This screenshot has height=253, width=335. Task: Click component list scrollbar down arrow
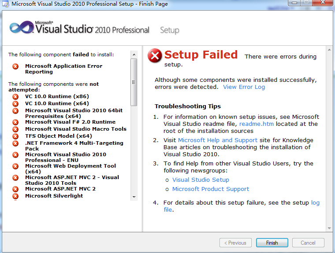click(x=134, y=197)
